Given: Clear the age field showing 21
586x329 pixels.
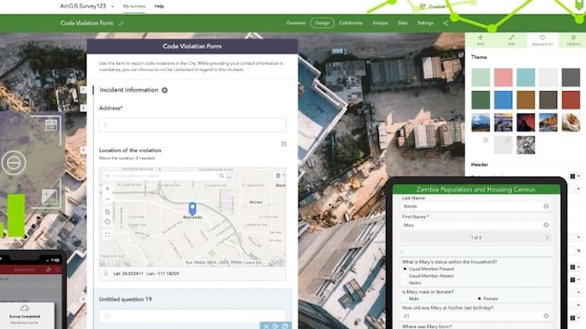Looking at the screenshot, I should tap(546, 316).
